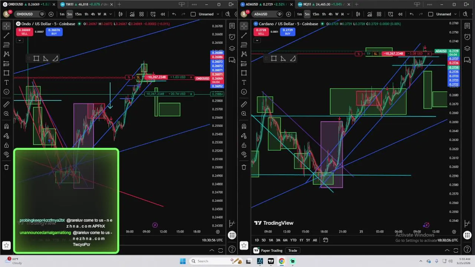Viewport: 475px width, 267px height.
Task: Select the text tool in right ADAUSD window
Action: [x=244, y=82]
